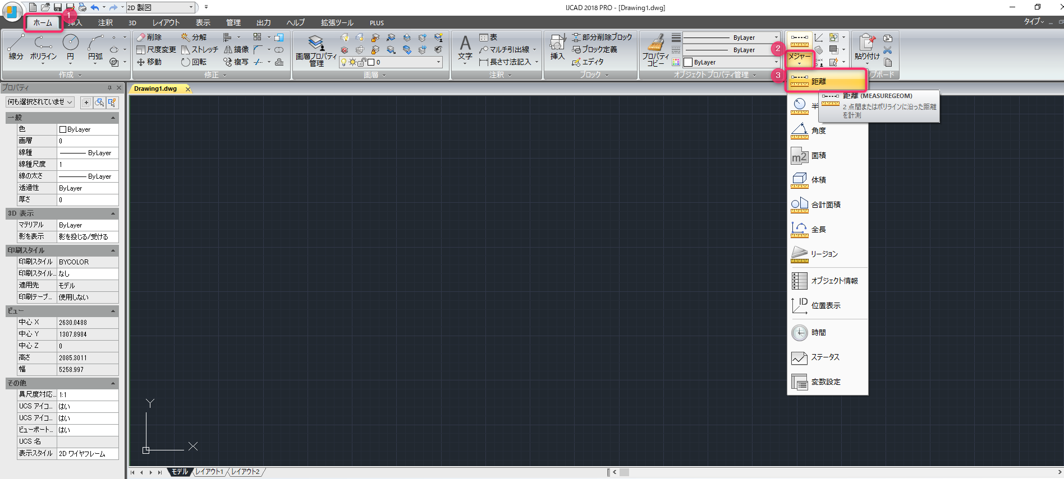Viewport: 1064px width, 479px height.
Task: Switch to the 表示 ribbon tab
Action: (203, 22)
